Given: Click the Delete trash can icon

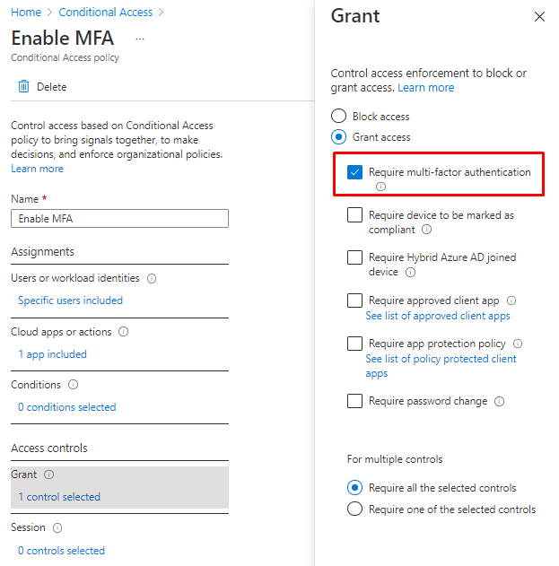Looking at the screenshot, I should pyautogui.click(x=24, y=87).
